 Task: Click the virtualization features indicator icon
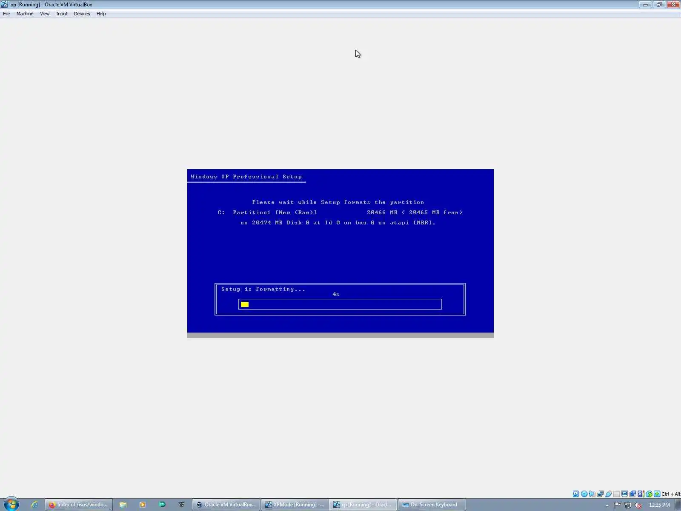pos(641,494)
